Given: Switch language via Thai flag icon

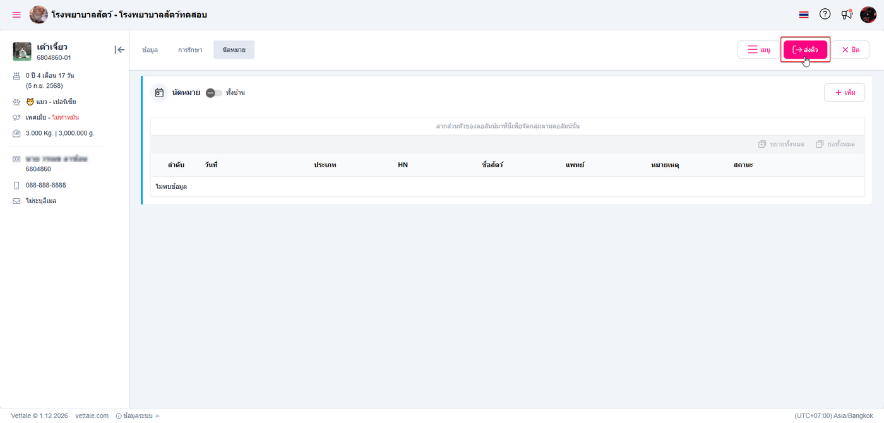Looking at the screenshot, I should coord(804,15).
